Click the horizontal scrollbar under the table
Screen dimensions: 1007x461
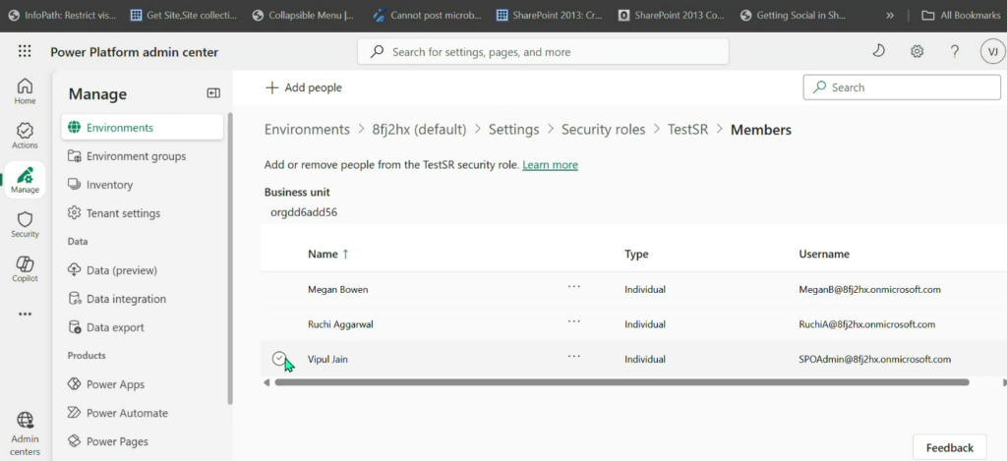(620, 382)
